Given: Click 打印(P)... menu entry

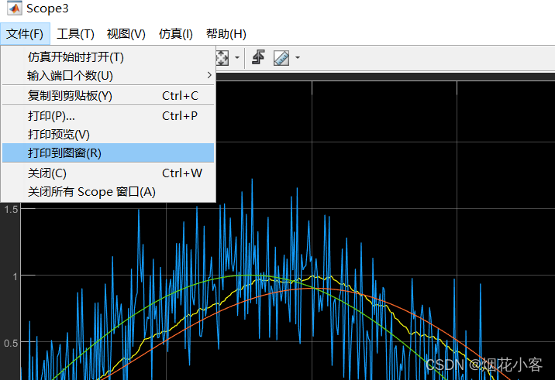Looking at the screenshot, I should [109, 115].
